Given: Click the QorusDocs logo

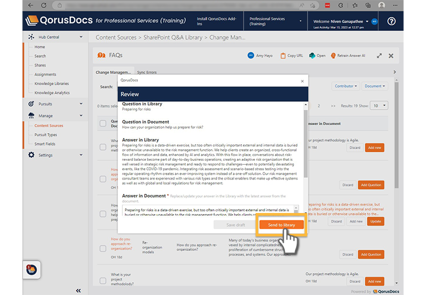Looking at the screenshot, I should 59,20.
